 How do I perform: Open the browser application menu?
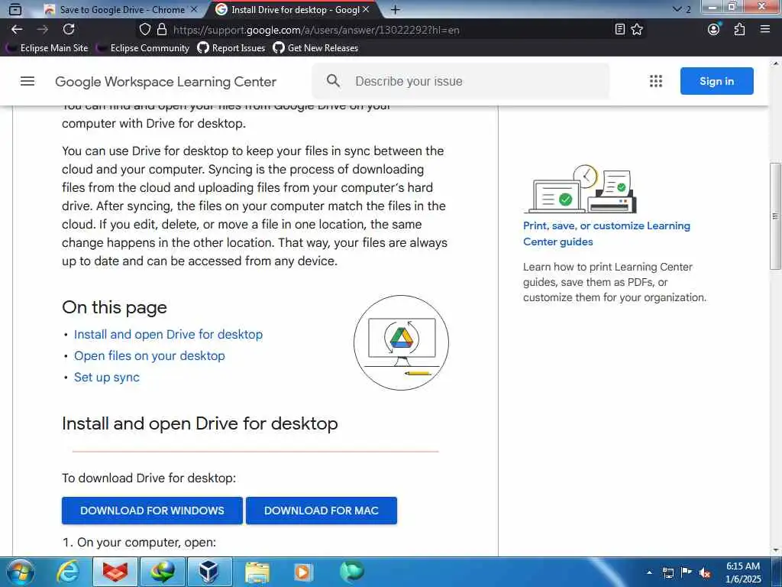765,30
